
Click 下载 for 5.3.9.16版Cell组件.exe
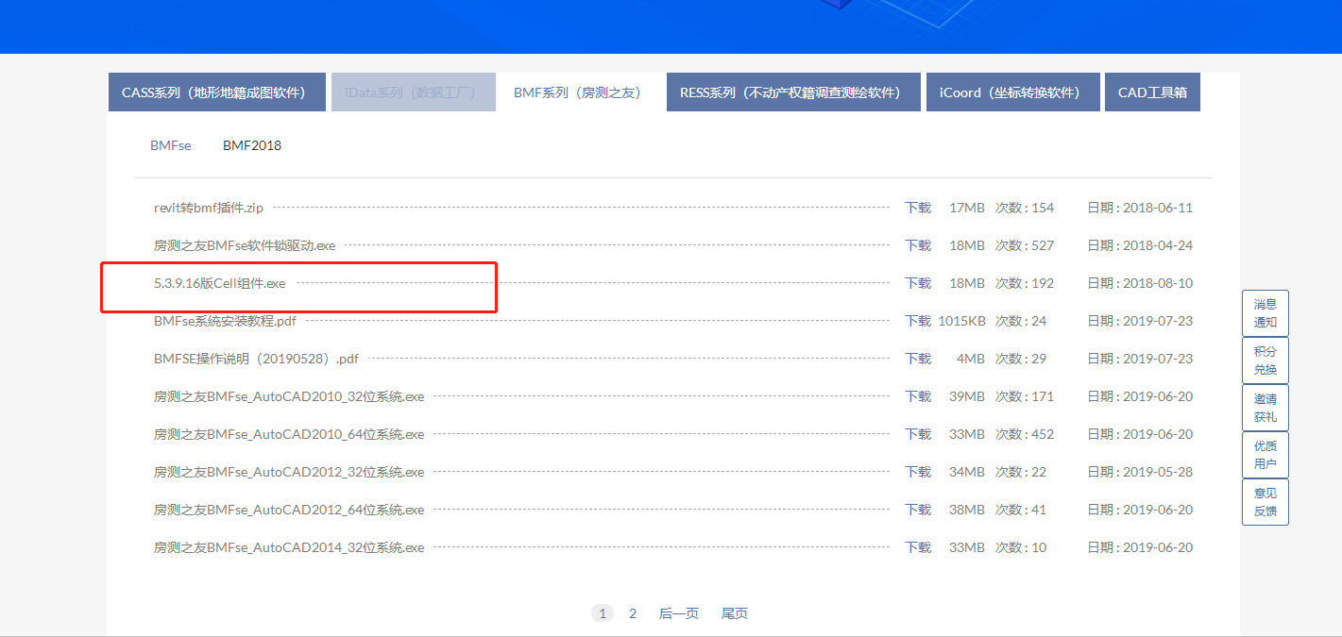click(x=918, y=283)
